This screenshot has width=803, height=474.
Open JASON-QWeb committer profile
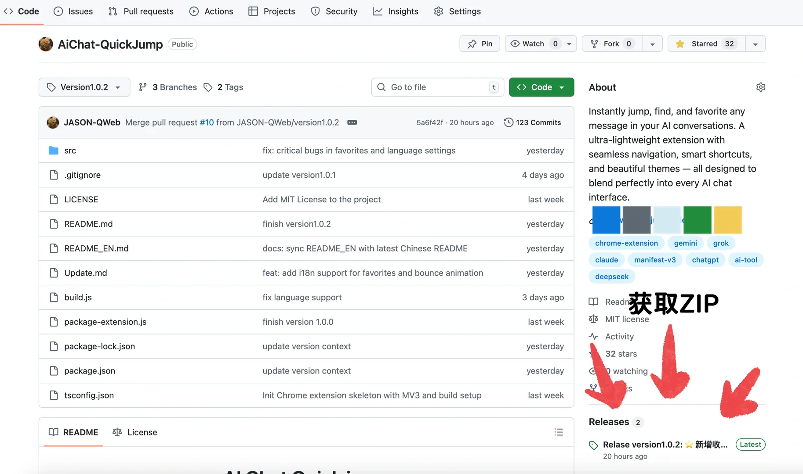(x=92, y=122)
